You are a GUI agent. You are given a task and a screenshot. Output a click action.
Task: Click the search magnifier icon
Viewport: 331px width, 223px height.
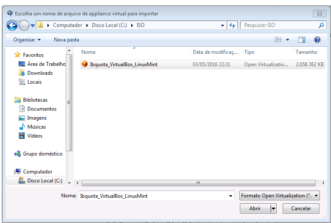point(321,25)
